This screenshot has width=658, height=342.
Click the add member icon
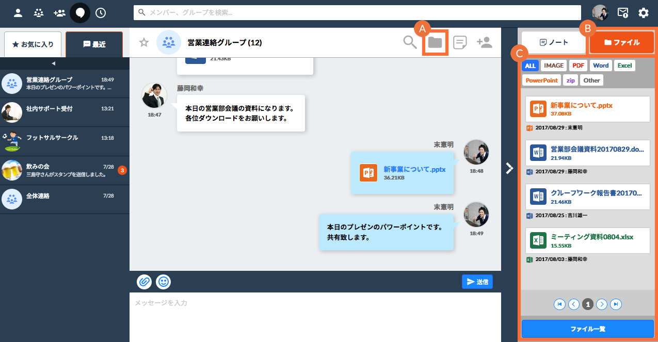(x=484, y=43)
